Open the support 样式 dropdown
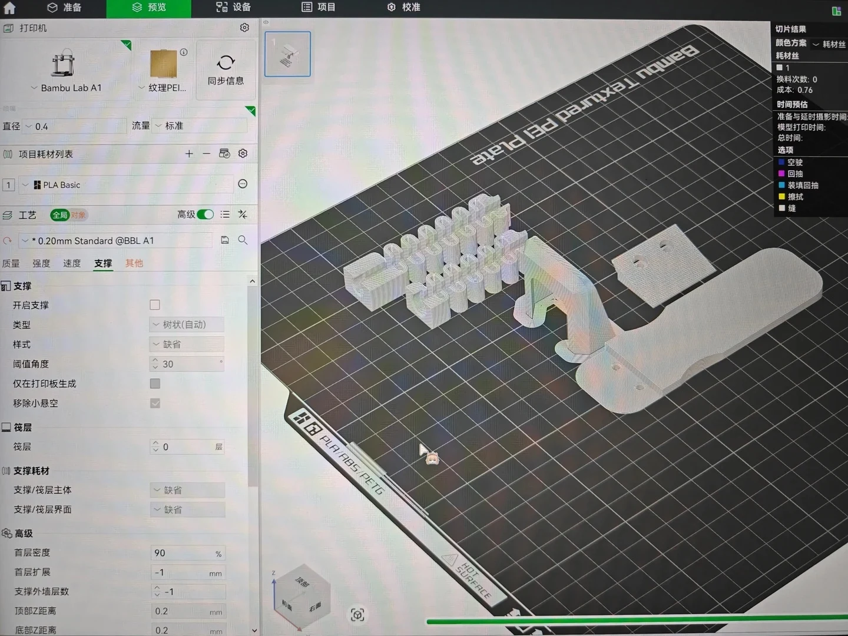Image resolution: width=848 pixels, height=636 pixels. [187, 344]
